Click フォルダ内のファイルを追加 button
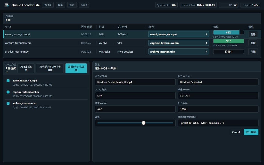Image resolution: width=264 pixels, height=165 pixels. 50,68
